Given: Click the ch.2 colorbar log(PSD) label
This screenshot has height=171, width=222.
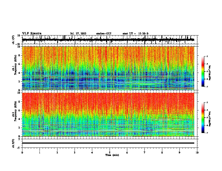Looking at the screenshot, I should (x=210, y=119).
